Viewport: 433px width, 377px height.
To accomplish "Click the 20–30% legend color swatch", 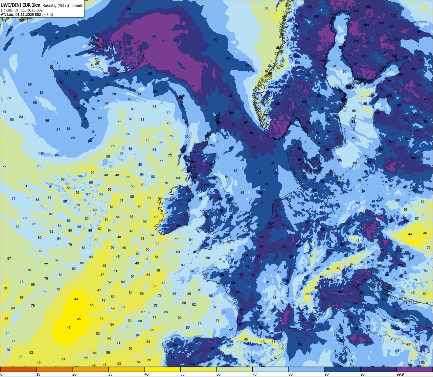I will coord(90,369).
